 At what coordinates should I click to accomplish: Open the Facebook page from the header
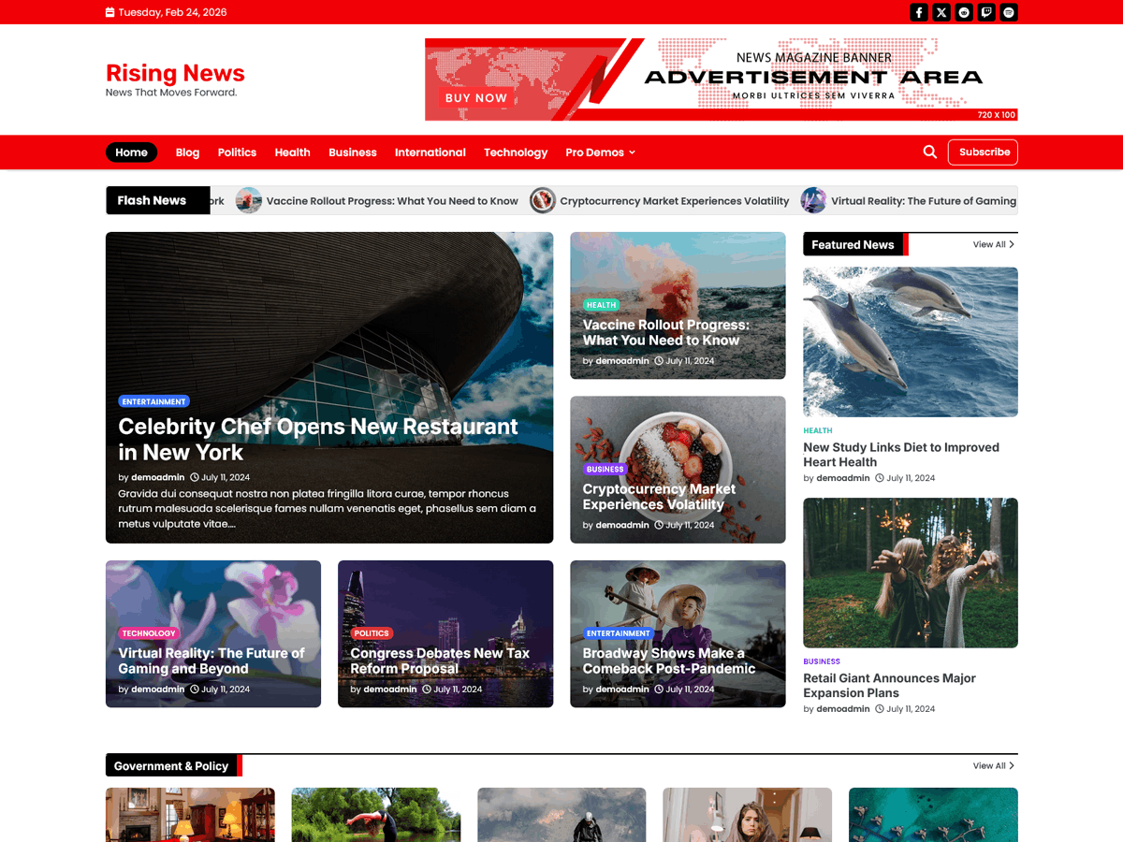pyautogui.click(x=918, y=12)
